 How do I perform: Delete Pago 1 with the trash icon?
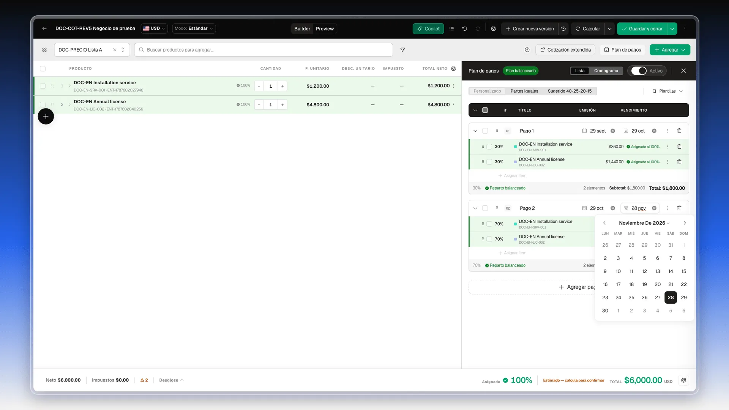679,131
